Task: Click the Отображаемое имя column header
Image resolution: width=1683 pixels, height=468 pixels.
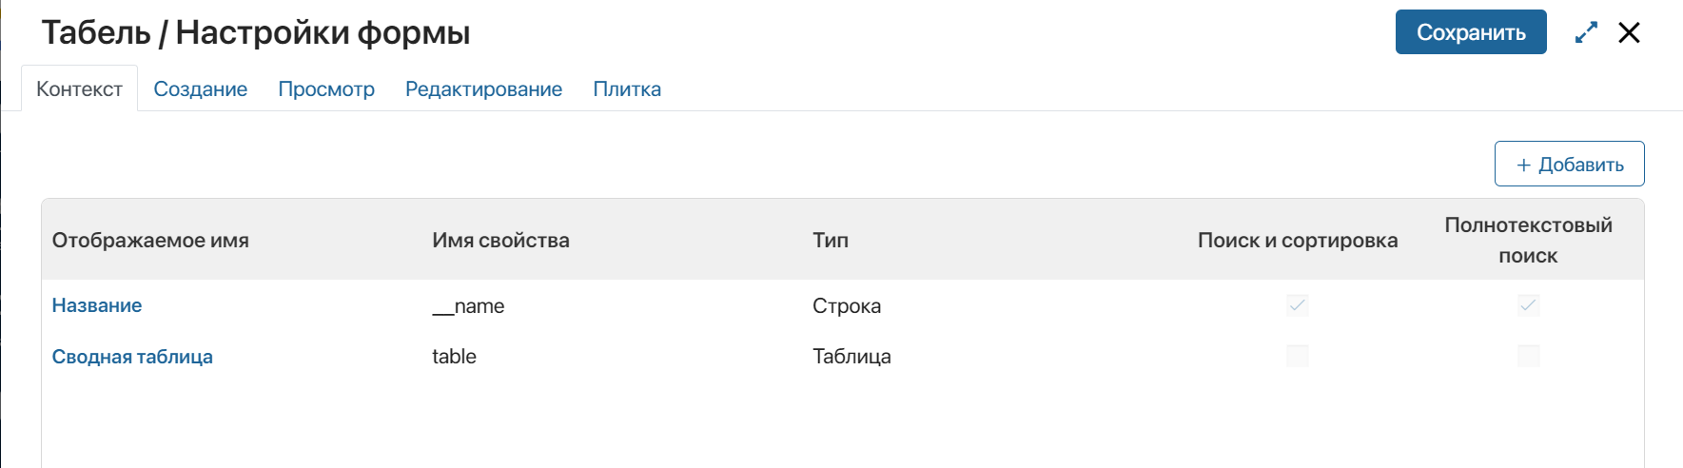Action: pos(150,241)
